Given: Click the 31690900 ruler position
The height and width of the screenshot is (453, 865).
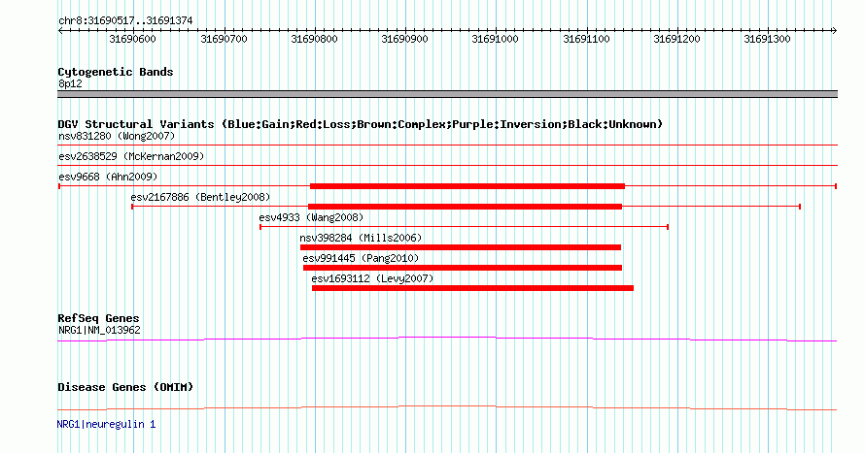Looking at the screenshot, I should [405, 39].
